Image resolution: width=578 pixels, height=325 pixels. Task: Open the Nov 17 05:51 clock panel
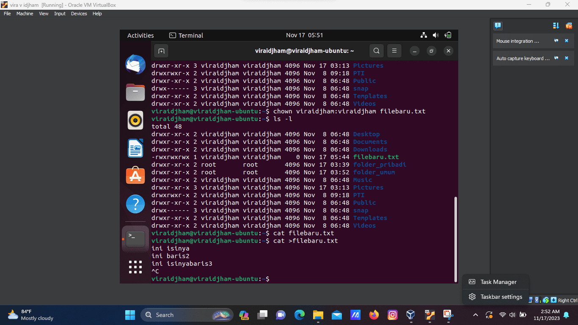tap(304, 35)
